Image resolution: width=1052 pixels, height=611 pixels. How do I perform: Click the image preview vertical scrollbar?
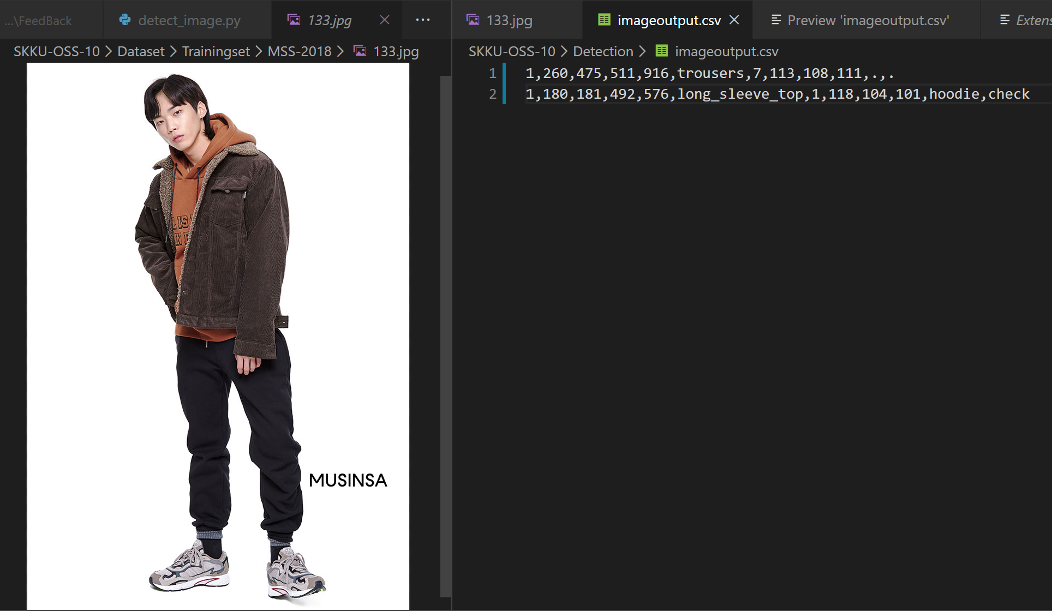point(446,336)
